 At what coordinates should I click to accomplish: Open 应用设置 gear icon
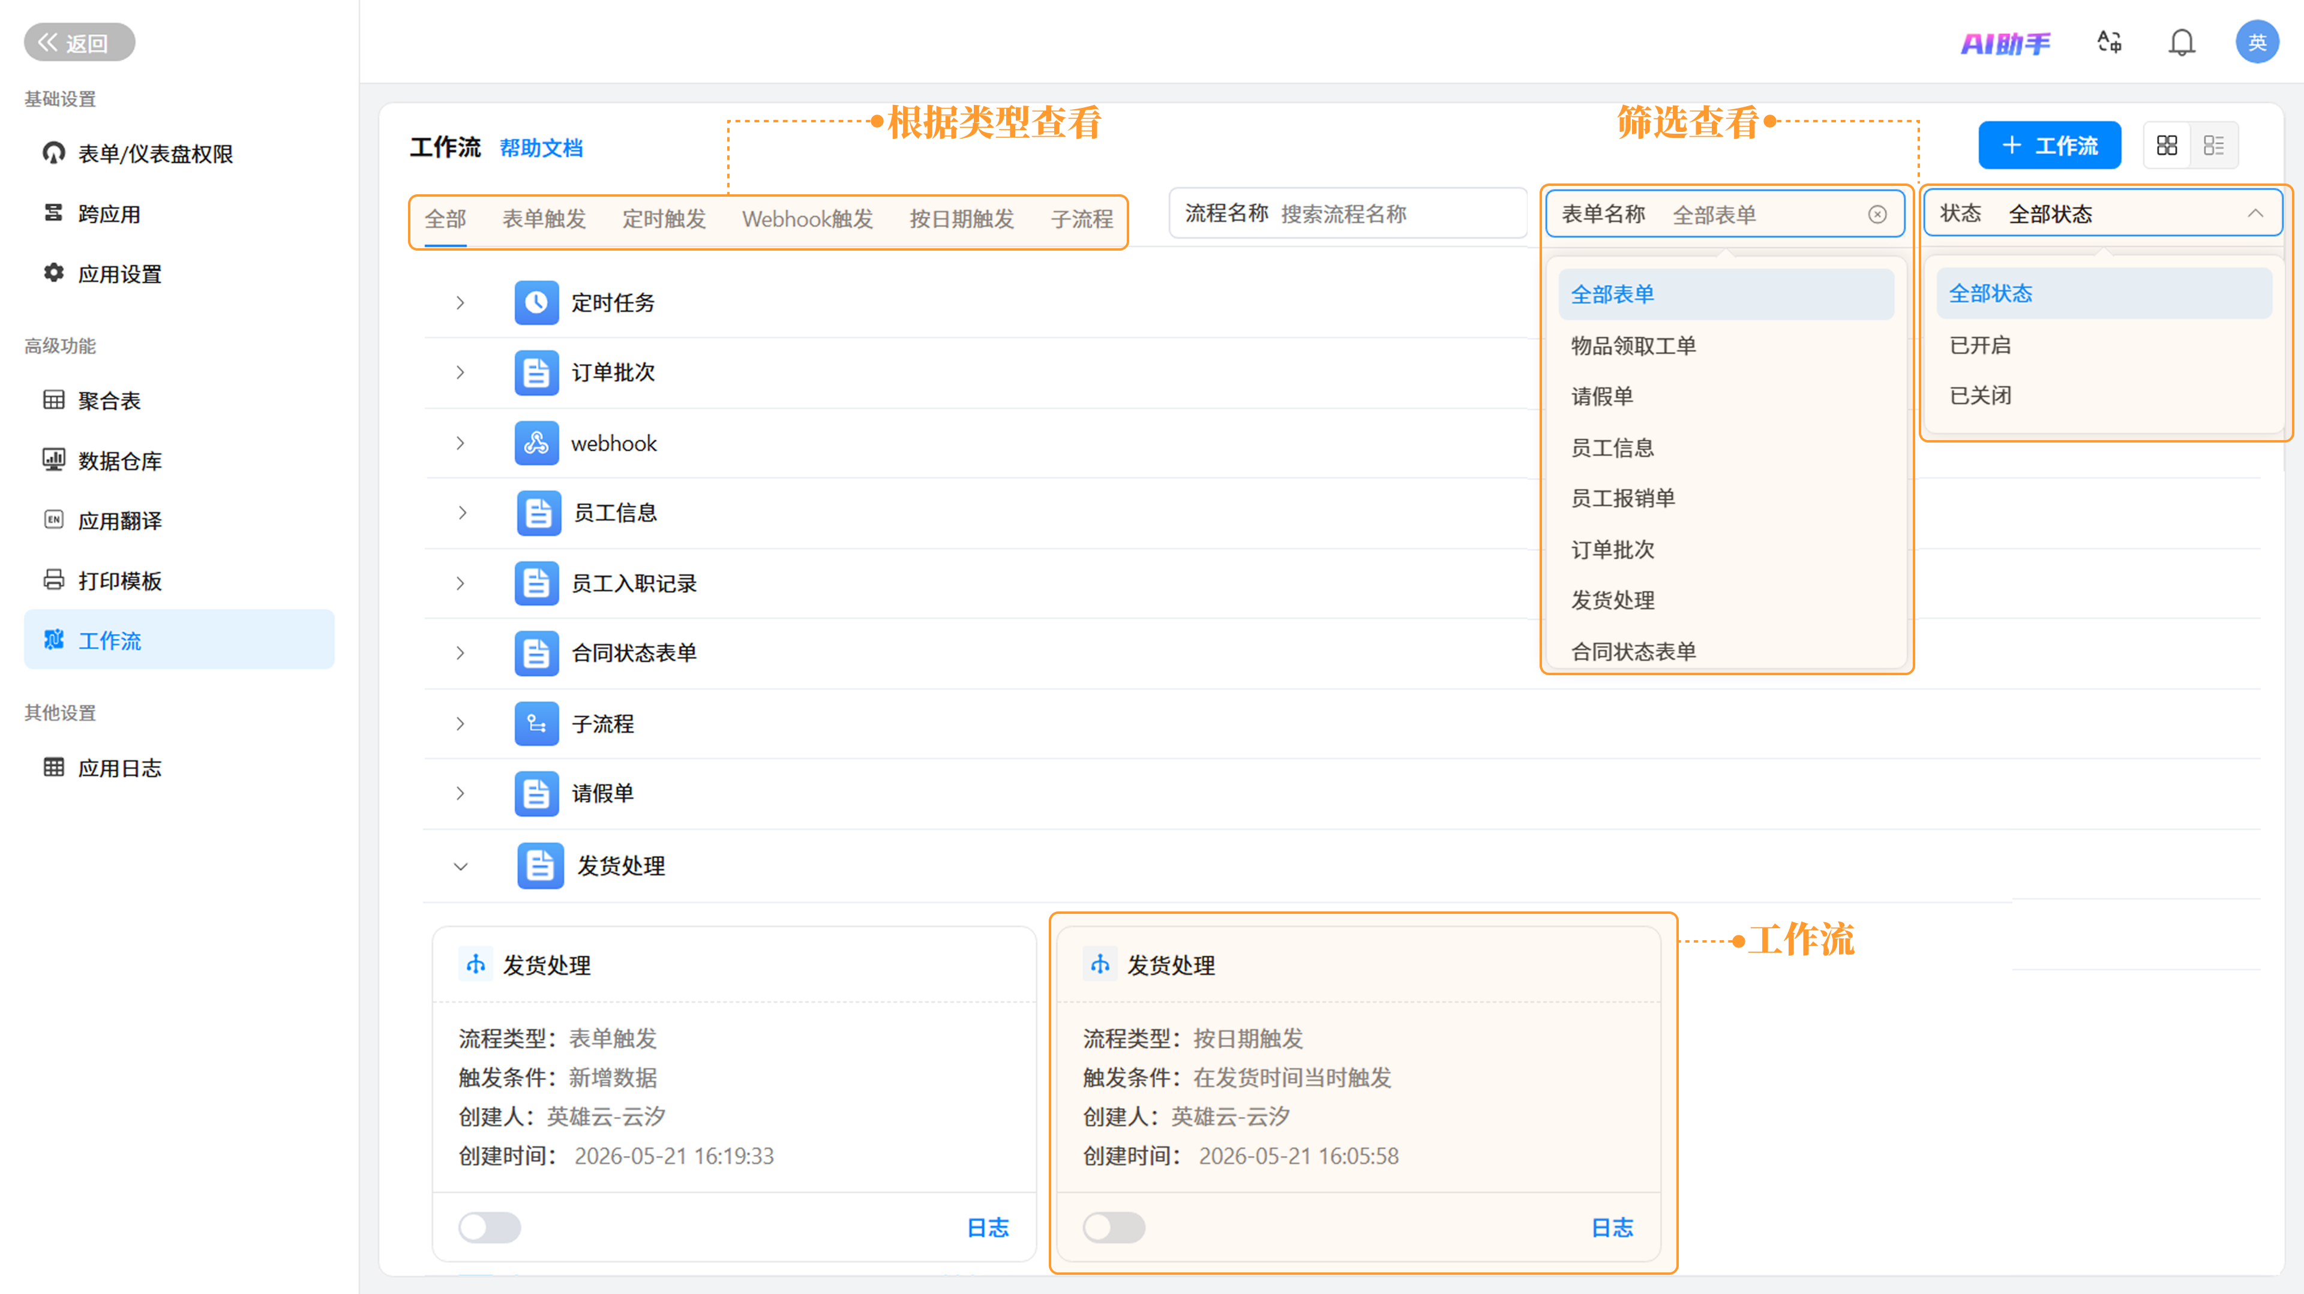tap(53, 273)
